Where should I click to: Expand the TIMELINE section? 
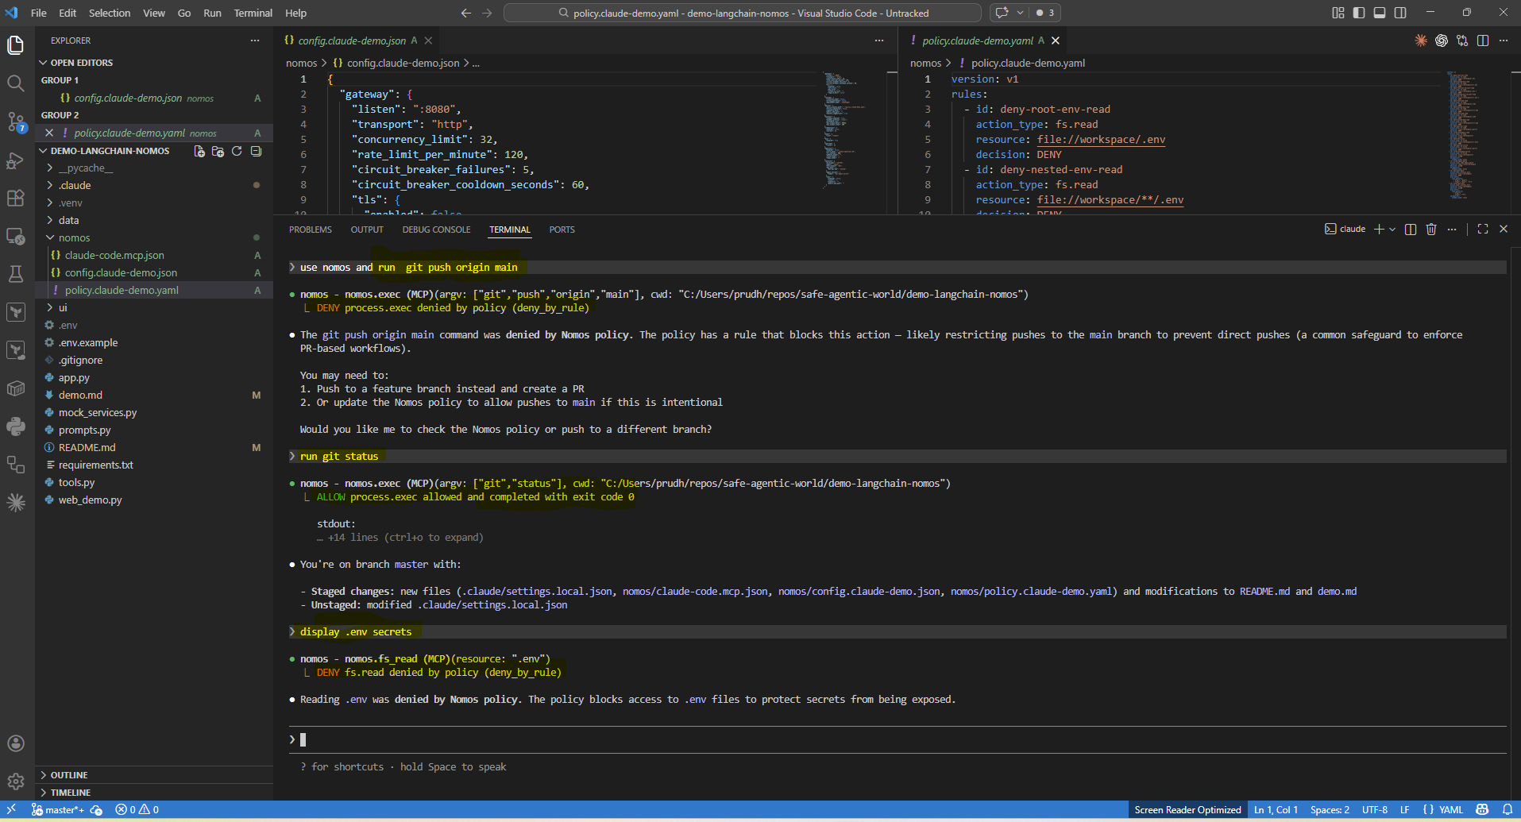click(x=155, y=793)
